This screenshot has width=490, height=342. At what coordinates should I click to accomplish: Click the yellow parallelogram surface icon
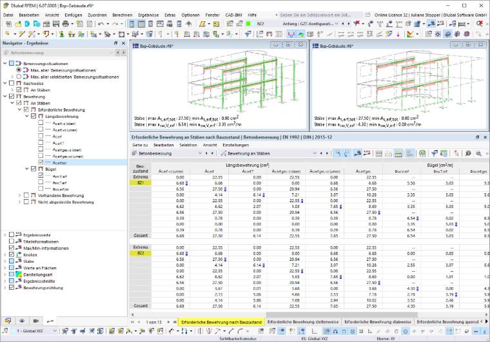pos(202,24)
